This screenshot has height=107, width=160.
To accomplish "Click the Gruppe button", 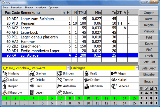I will 149,13.
